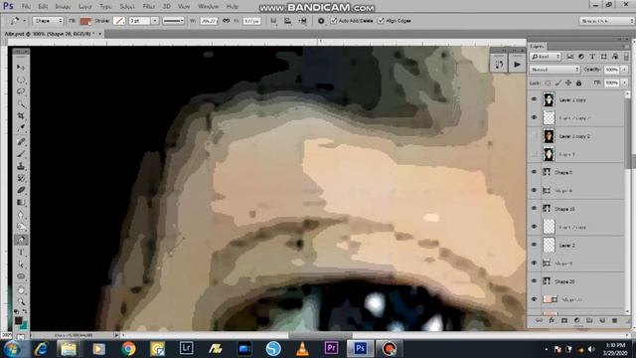636x358 pixels.
Task: Select the Eyedropper tool
Action: (21, 128)
